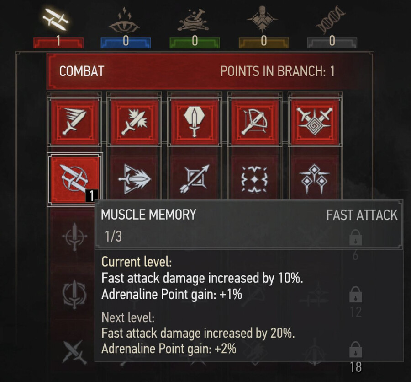Open the Mutagens DNA helix tab
This screenshot has width=411, height=382.
pos(331,21)
